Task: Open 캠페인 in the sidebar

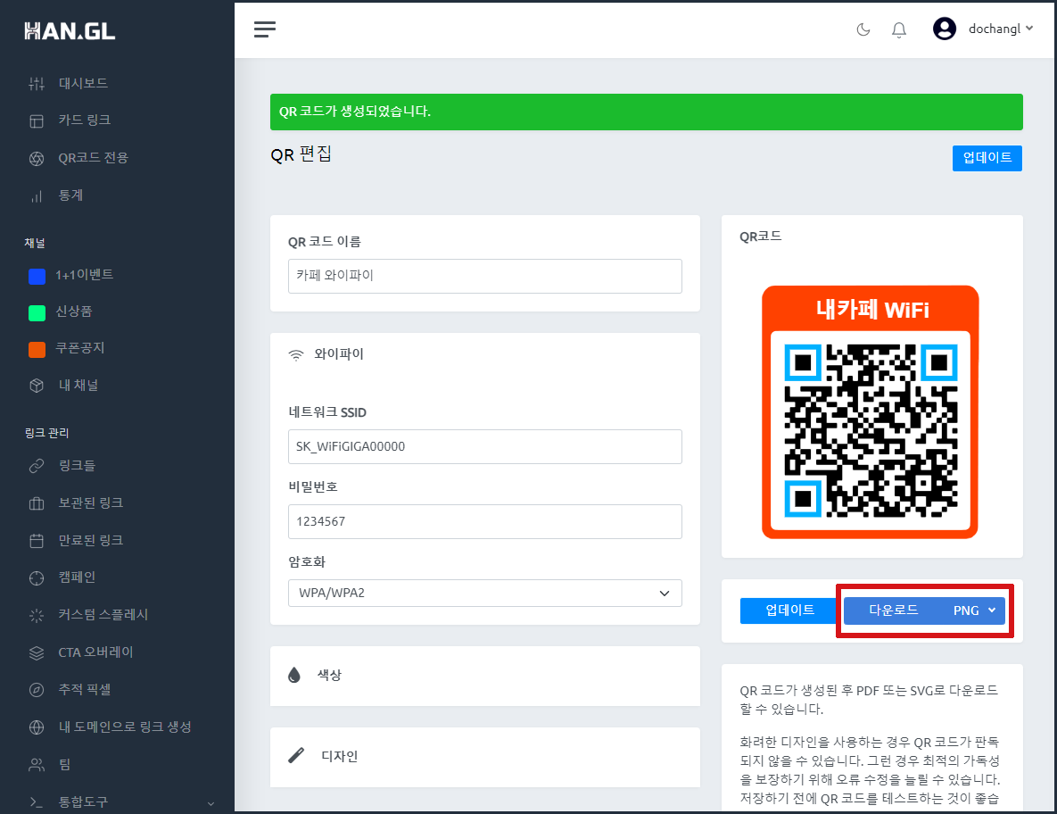Action: click(77, 577)
